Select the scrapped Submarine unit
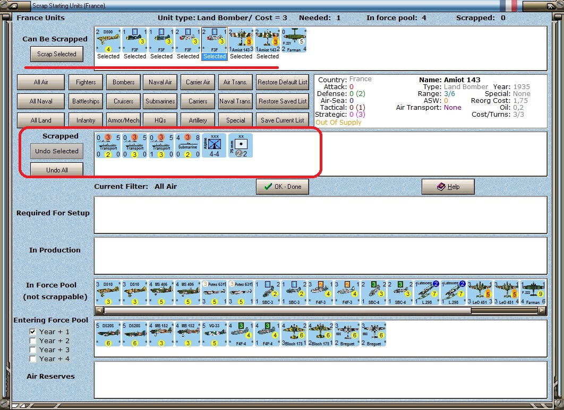The width and height of the screenshot is (564, 410). pyautogui.click(x=188, y=145)
